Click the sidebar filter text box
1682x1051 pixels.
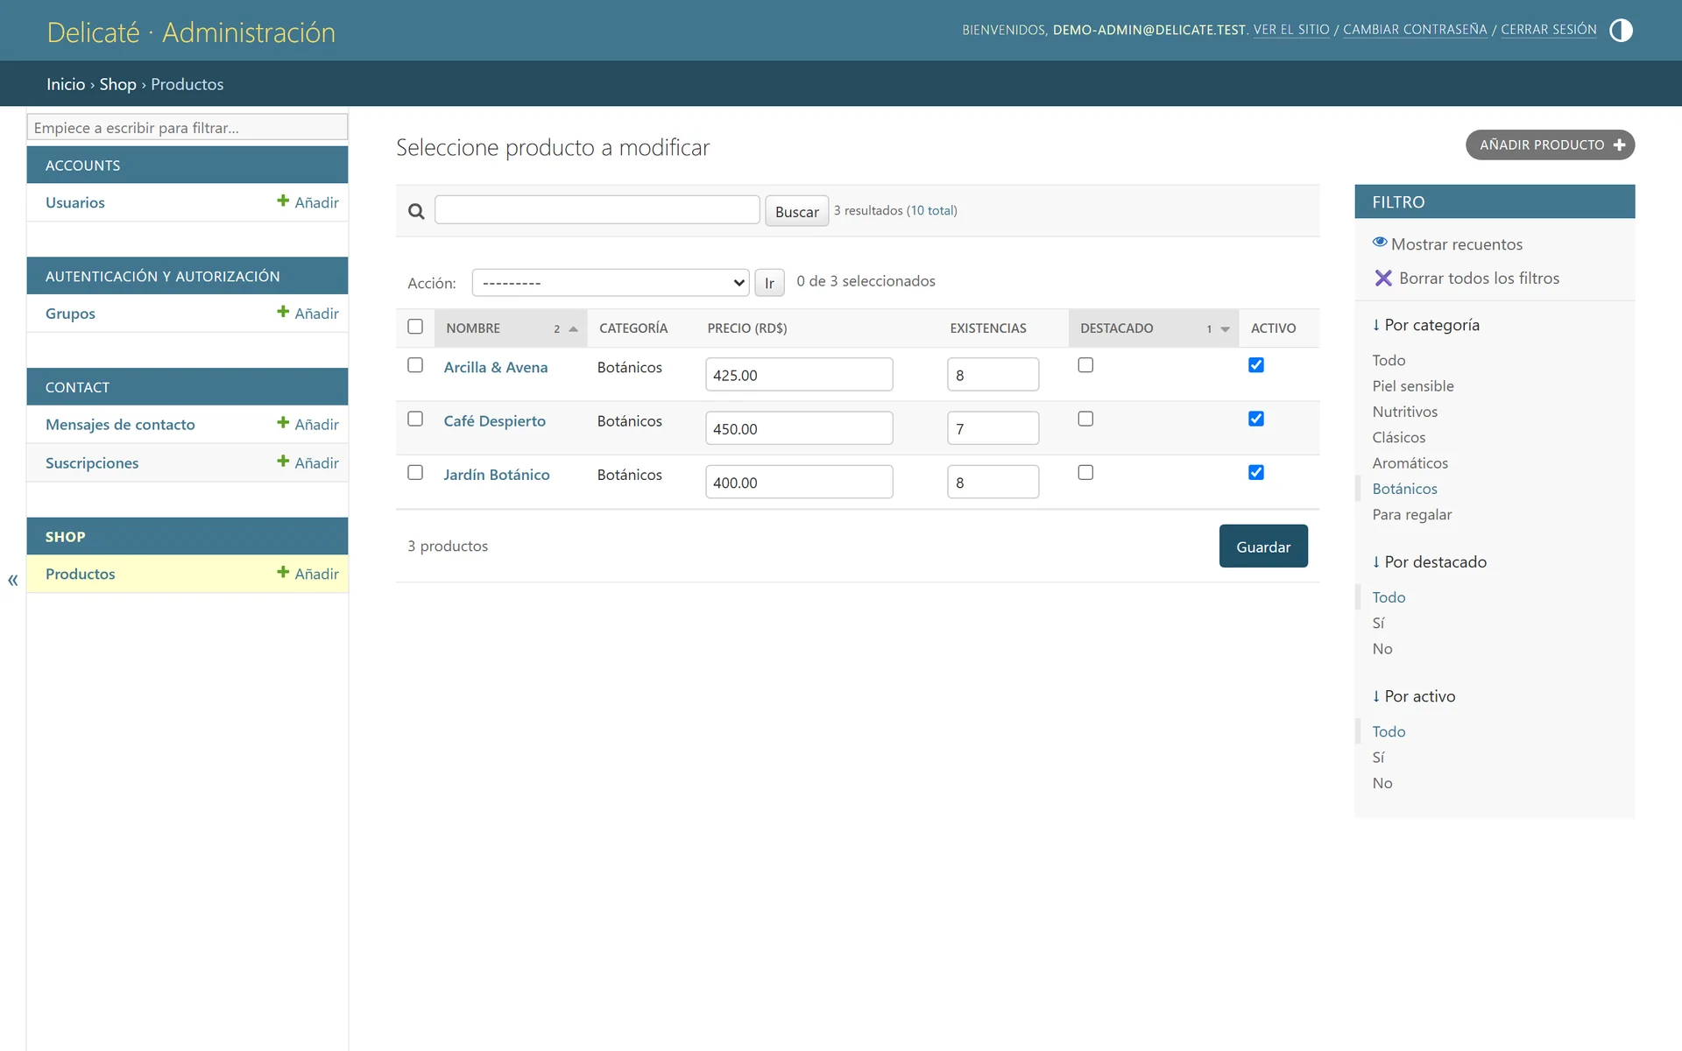pyautogui.click(x=187, y=127)
